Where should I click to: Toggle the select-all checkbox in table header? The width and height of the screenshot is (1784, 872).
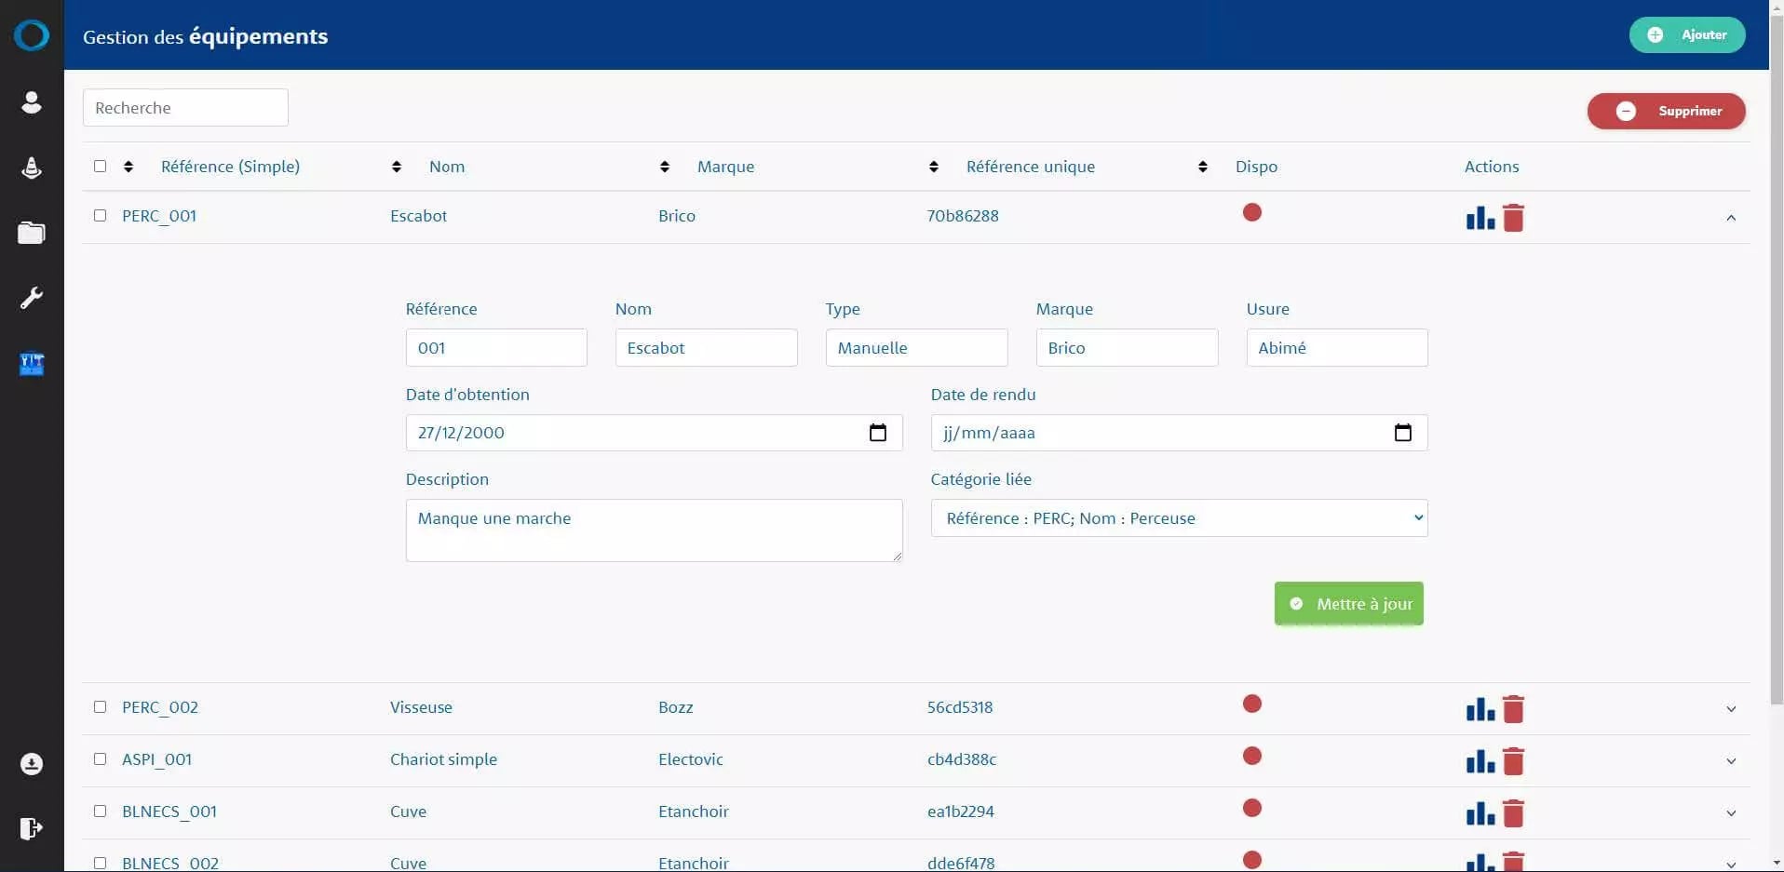point(101,167)
